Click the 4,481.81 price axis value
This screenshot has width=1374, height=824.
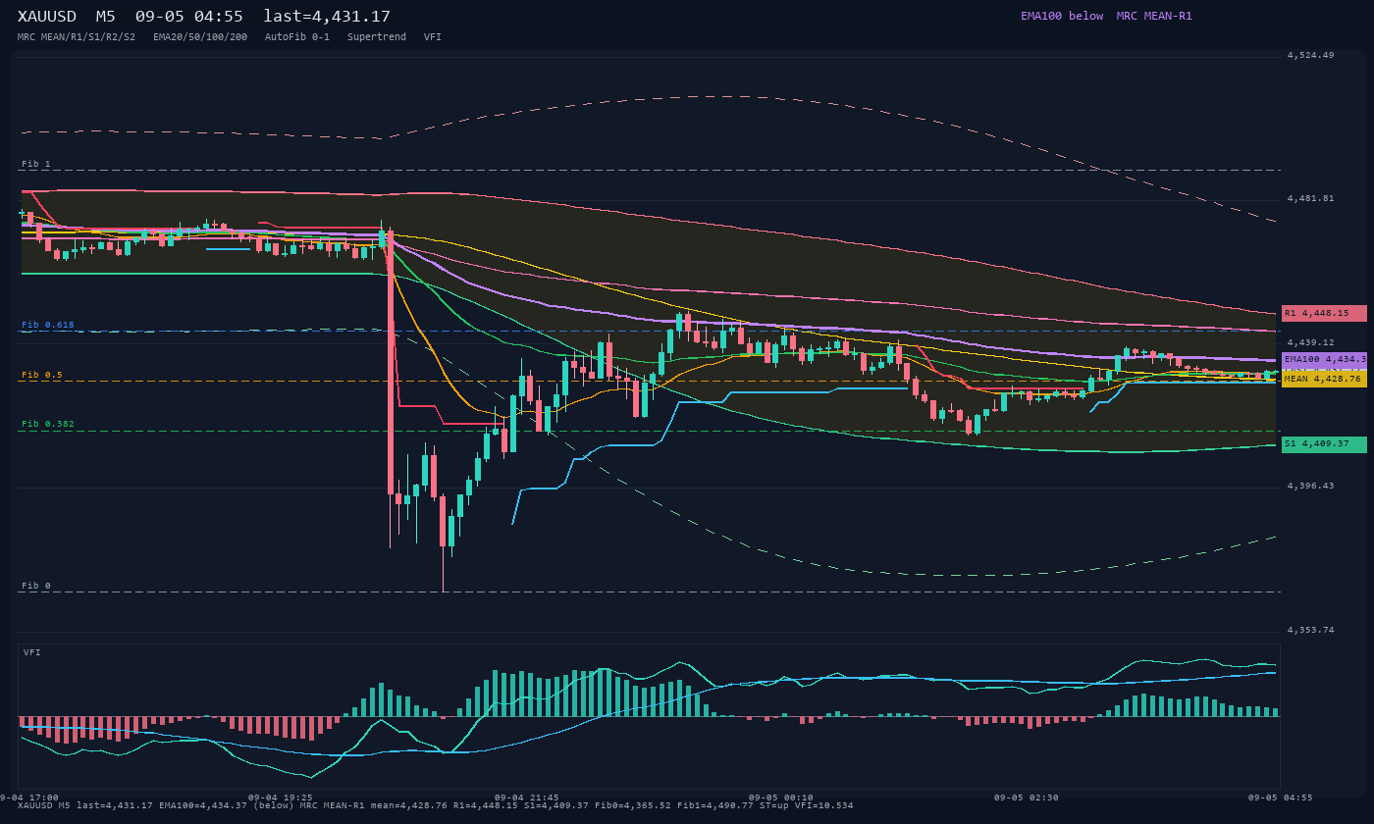[1311, 198]
